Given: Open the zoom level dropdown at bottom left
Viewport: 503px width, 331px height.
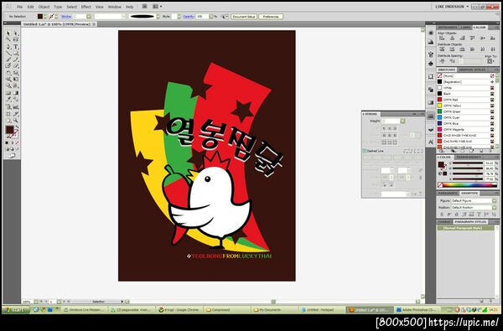Looking at the screenshot, I should click(x=36, y=302).
